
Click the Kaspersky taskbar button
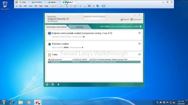[38, 102]
